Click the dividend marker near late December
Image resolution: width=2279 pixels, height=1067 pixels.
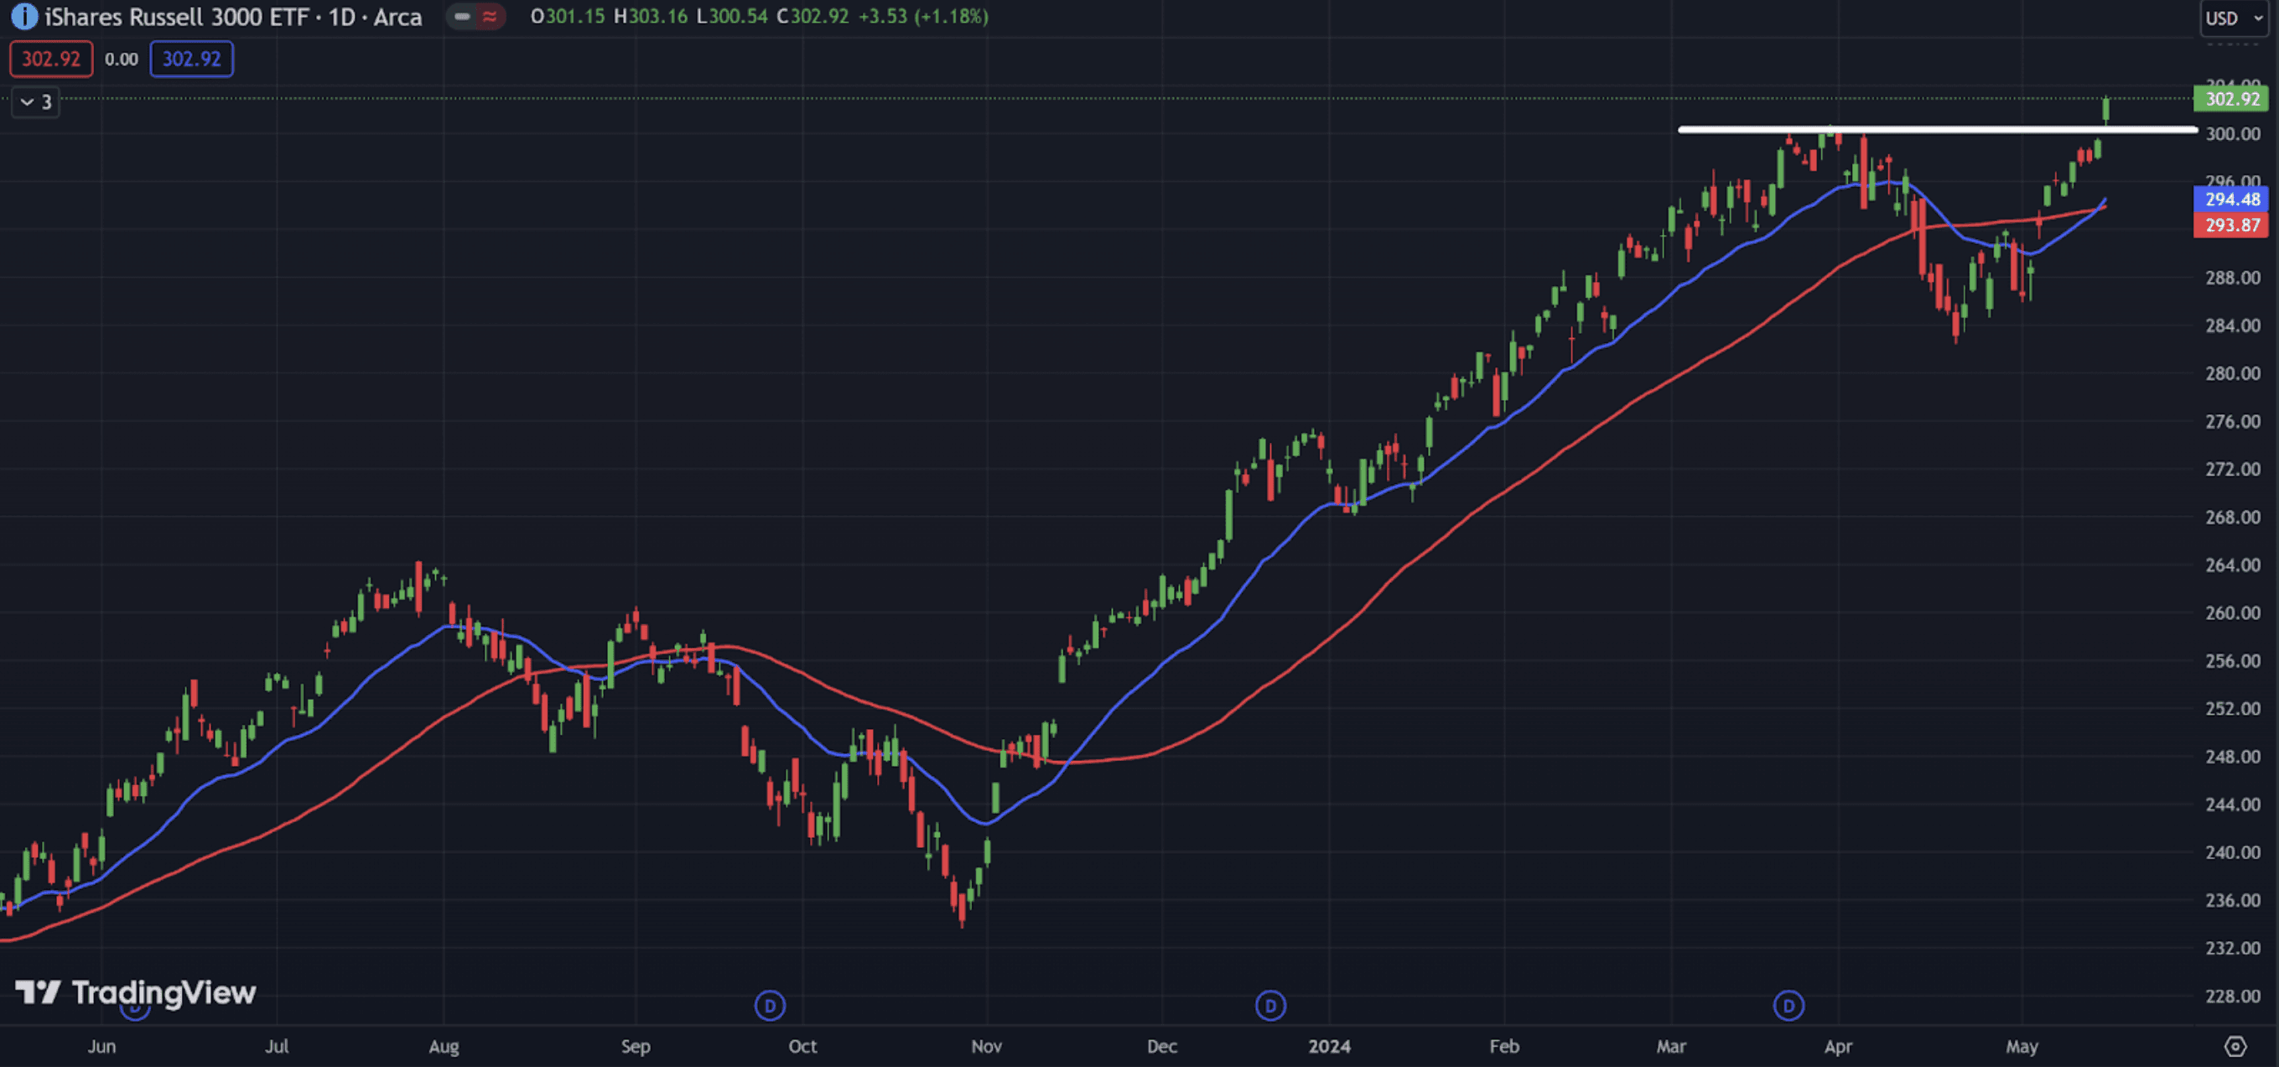1270,1005
